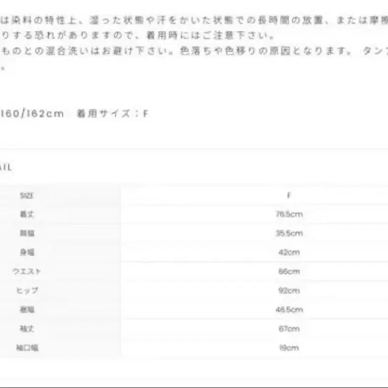This screenshot has height=388, width=388.
Task: Select the 35.5cm value
Action: tap(289, 234)
